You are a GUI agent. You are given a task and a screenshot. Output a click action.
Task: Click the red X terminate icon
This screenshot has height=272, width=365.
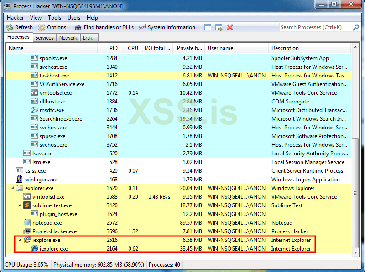tap(230, 27)
